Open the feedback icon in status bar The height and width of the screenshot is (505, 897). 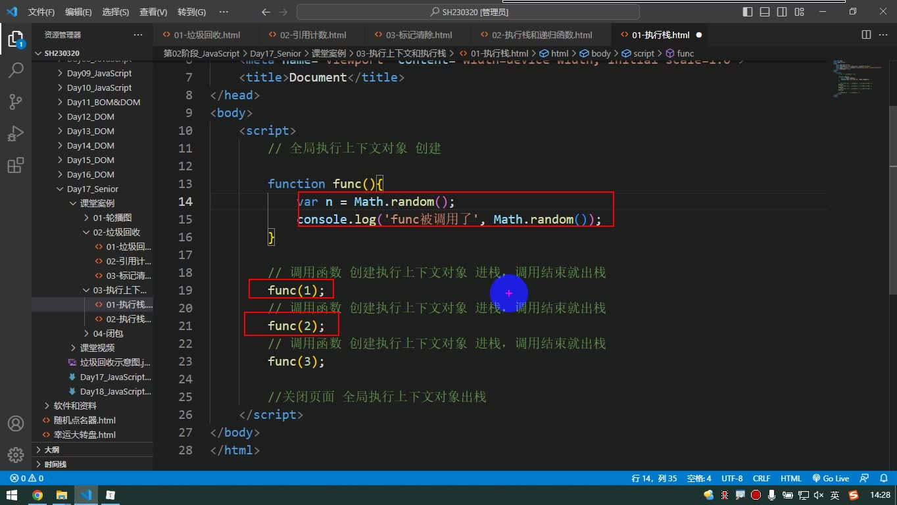[865, 479]
